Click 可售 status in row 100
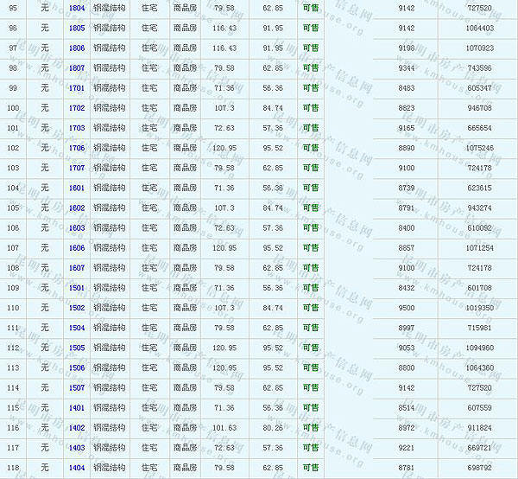 [310, 108]
